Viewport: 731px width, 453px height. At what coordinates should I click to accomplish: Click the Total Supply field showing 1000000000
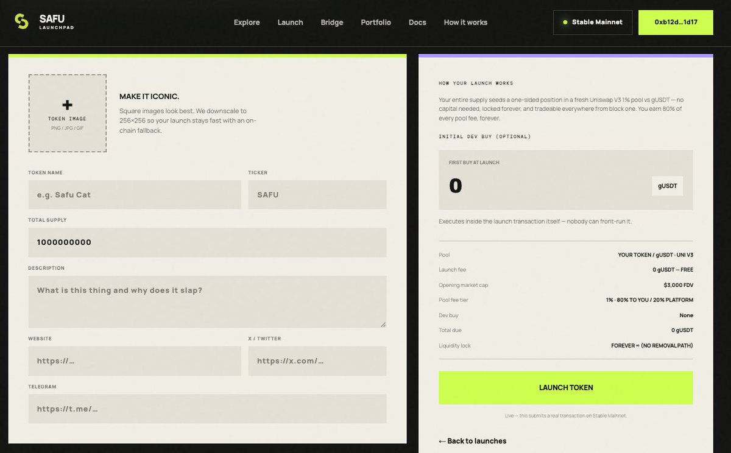[x=207, y=242]
